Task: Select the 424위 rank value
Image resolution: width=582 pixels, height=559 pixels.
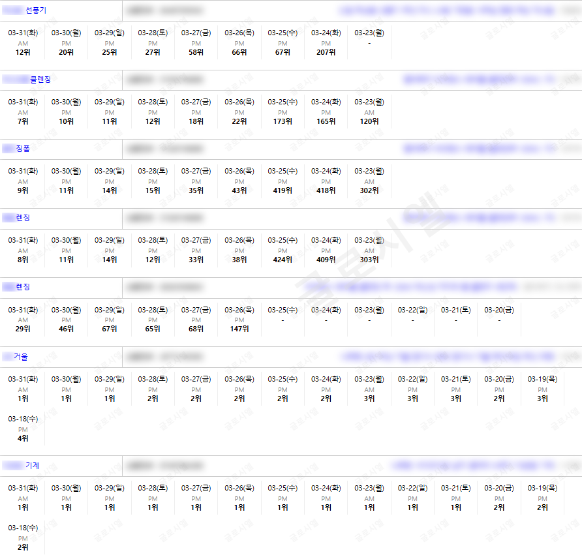Action: click(283, 260)
